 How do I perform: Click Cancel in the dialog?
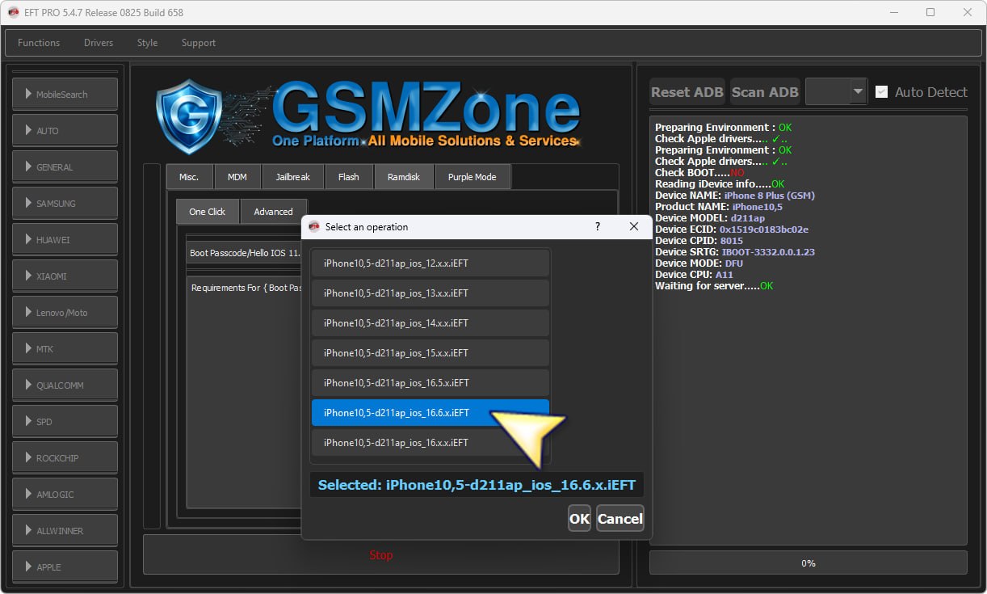coord(620,519)
